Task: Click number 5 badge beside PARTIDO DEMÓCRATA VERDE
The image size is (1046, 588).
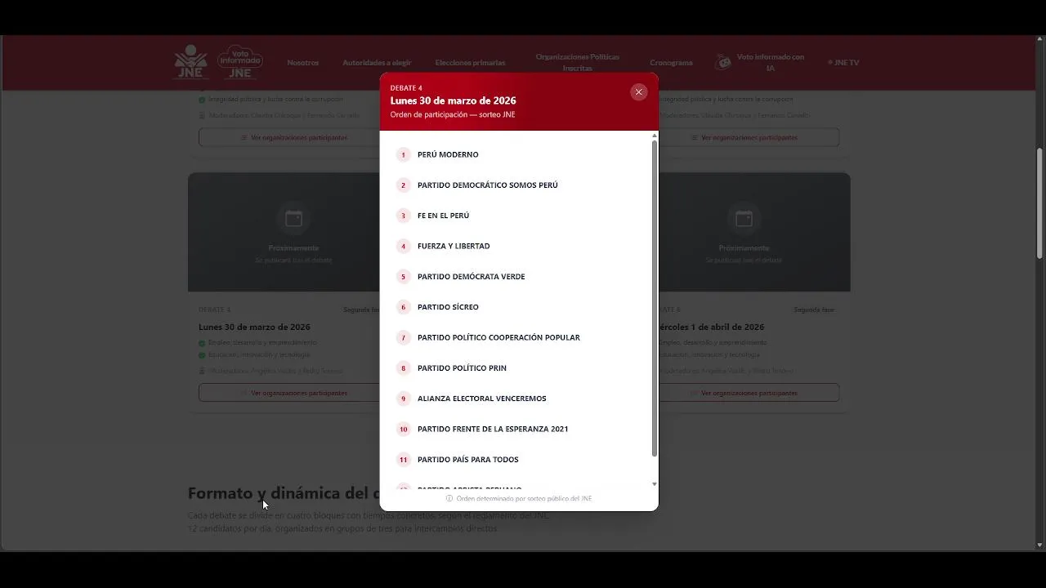Action: 403,277
